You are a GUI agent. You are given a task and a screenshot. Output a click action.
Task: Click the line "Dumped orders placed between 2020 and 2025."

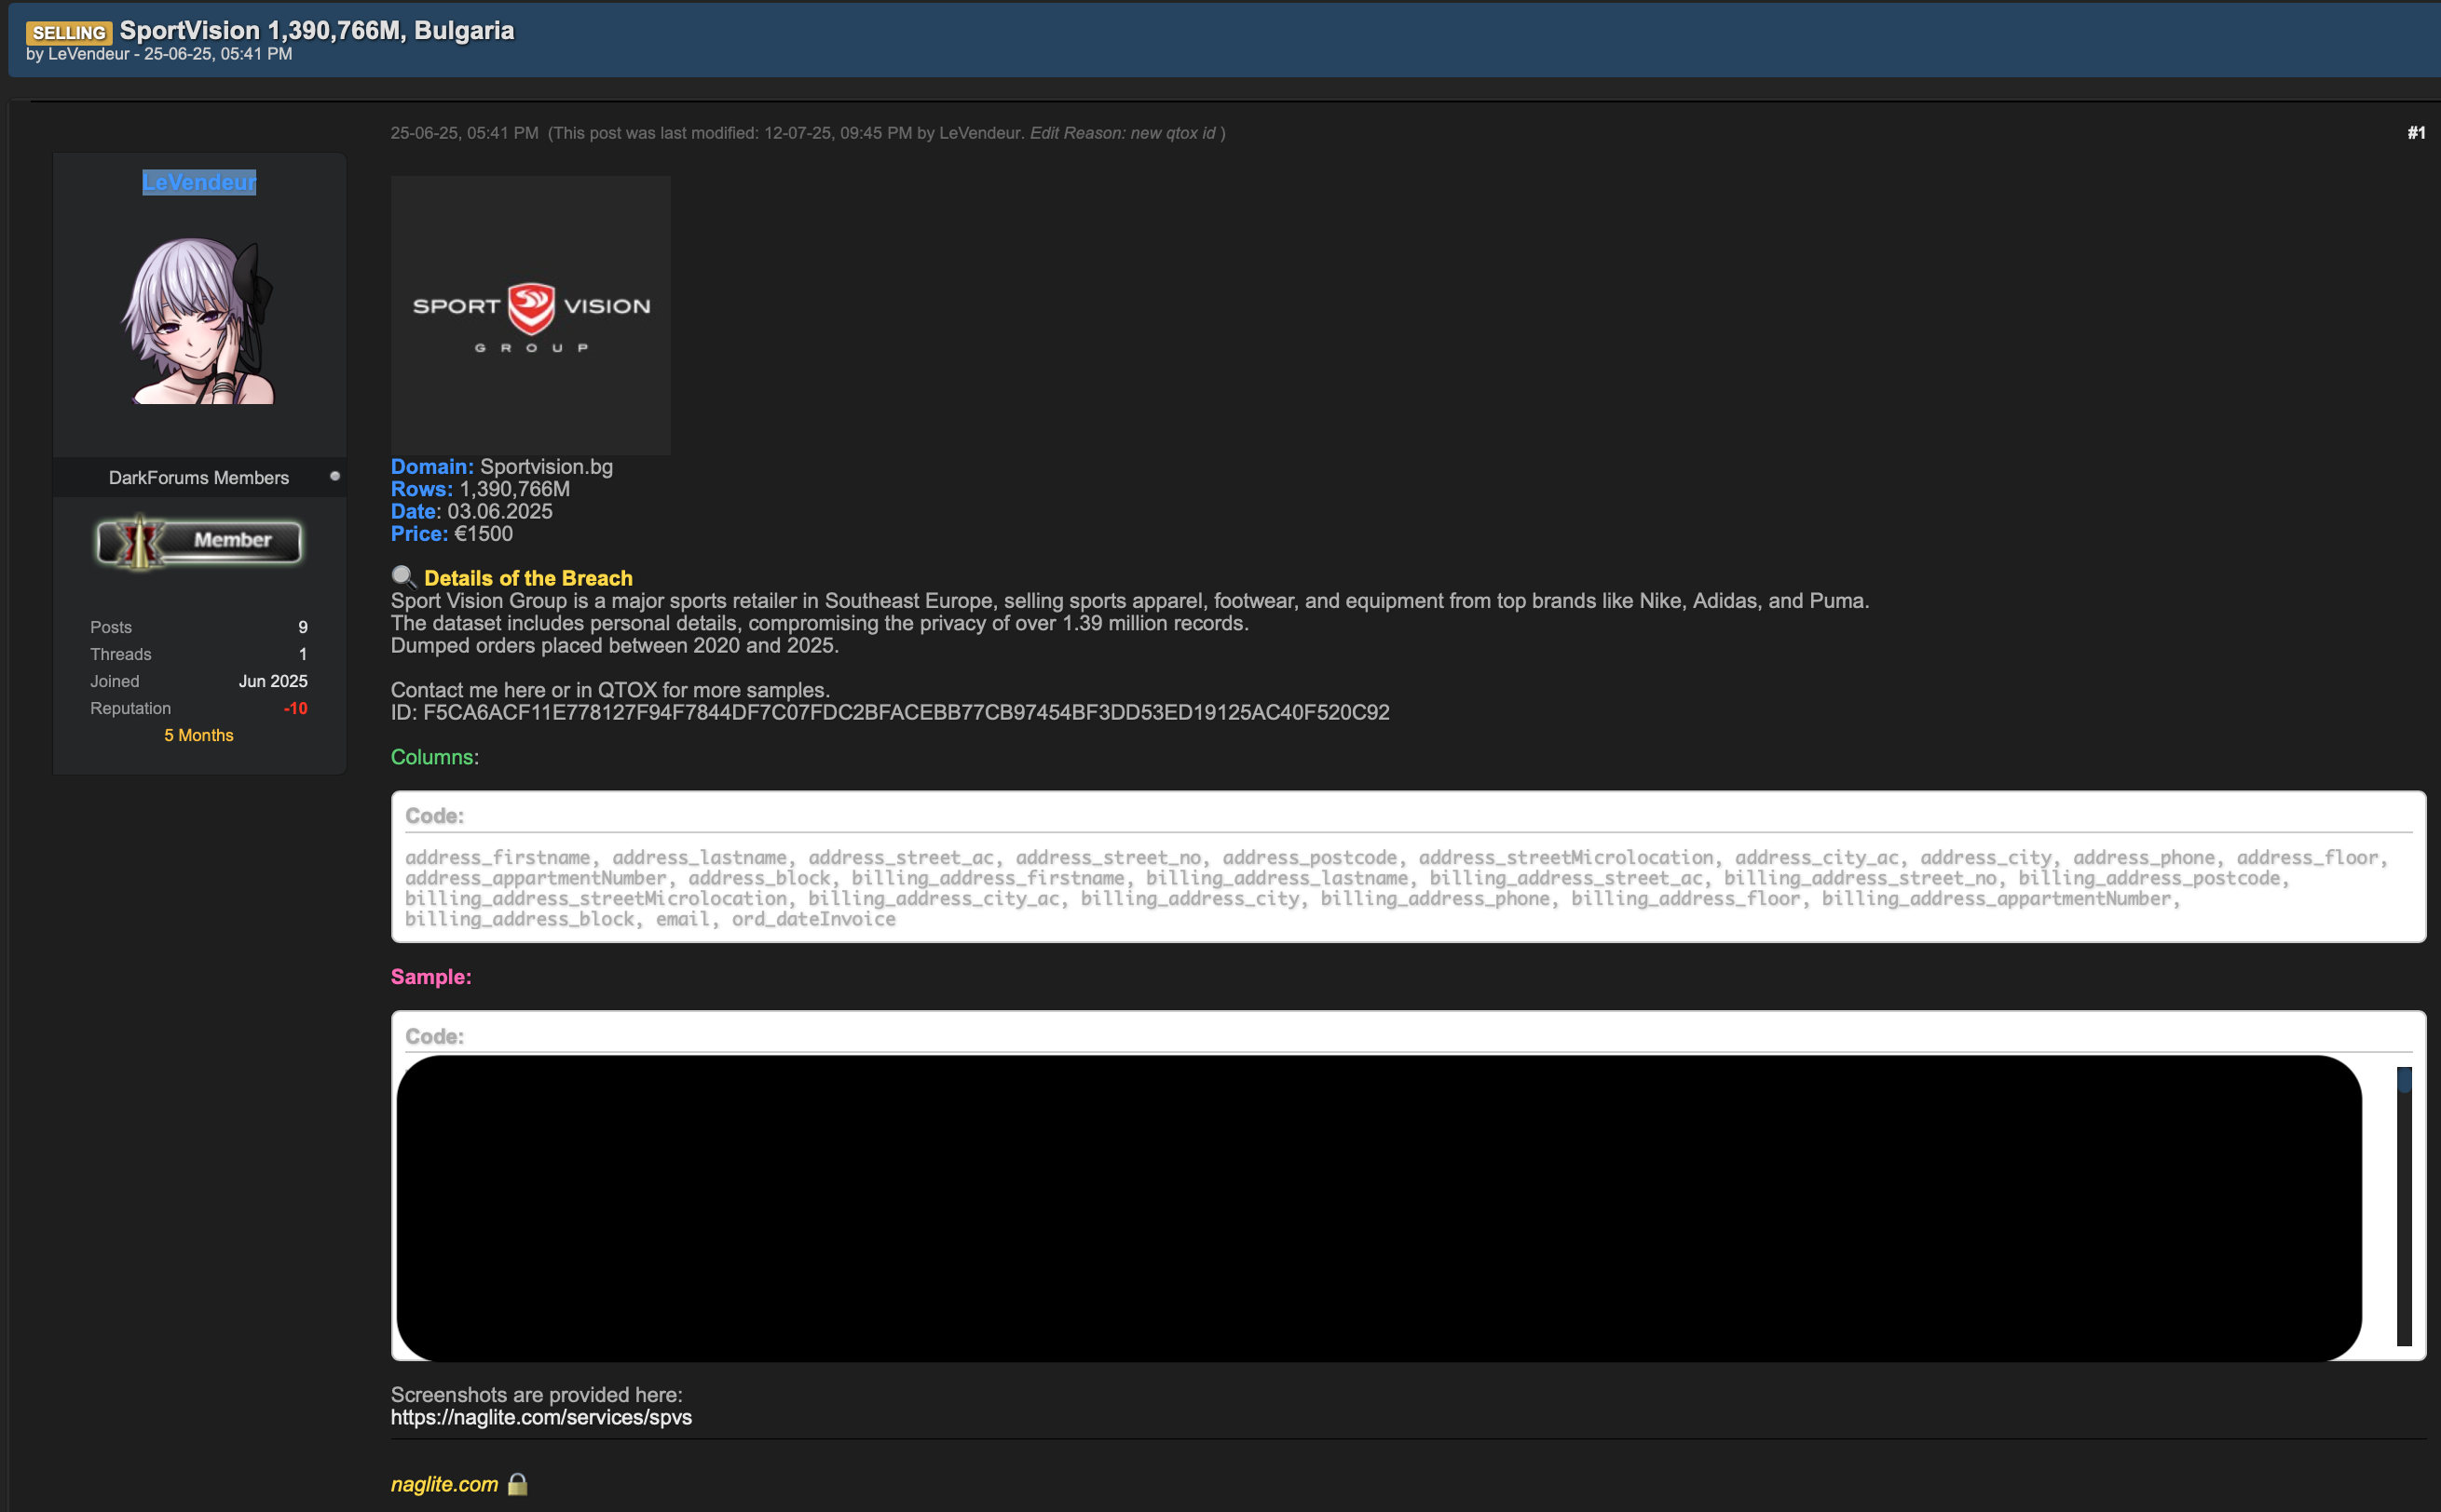pos(615,645)
